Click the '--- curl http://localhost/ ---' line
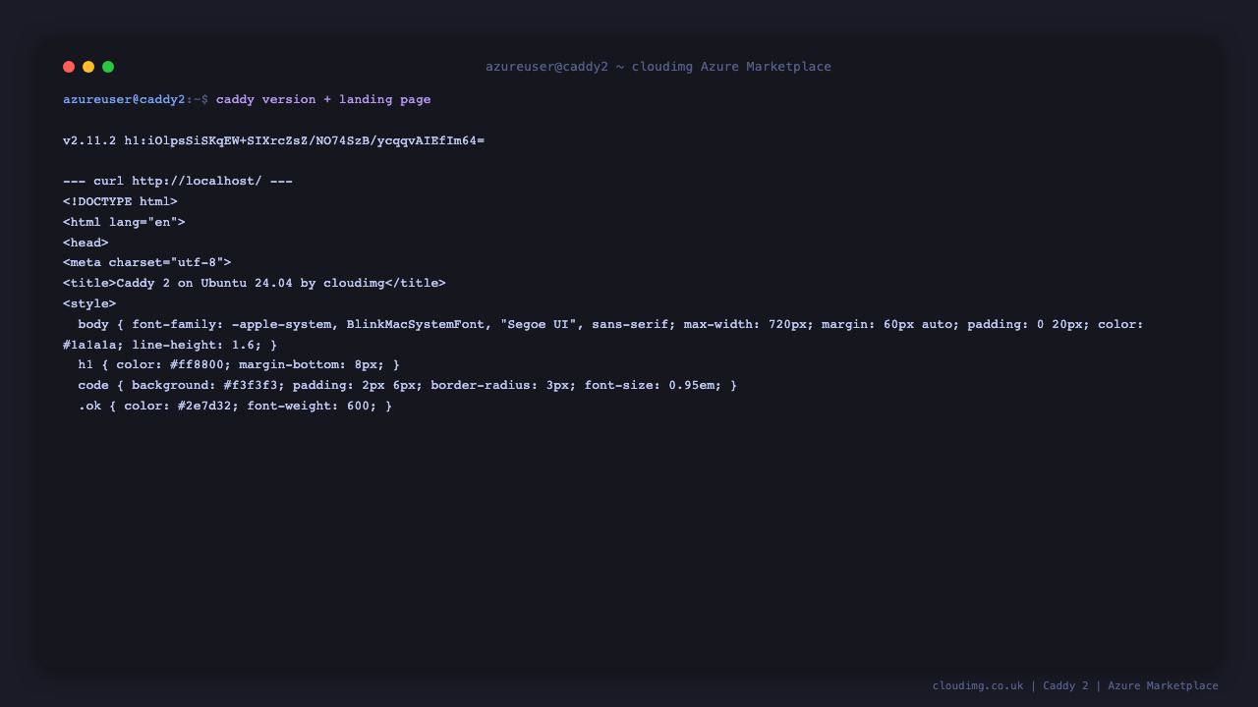This screenshot has width=1258, height=707. (178, 182)
